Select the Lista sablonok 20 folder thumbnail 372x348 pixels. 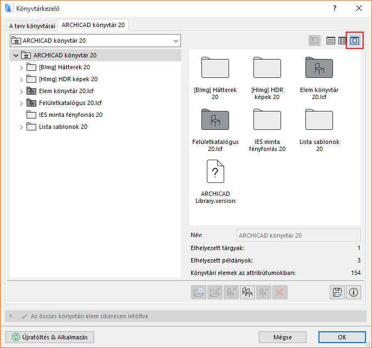point(319,120)
